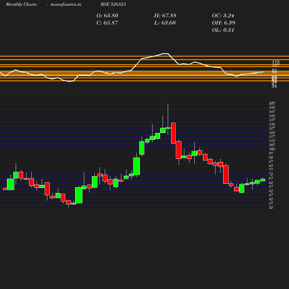Click the 117 price axis label
Screen dimensions: 289x289
pos(272,137)
